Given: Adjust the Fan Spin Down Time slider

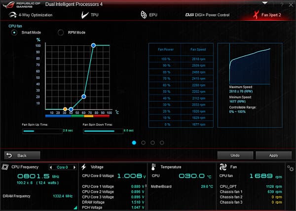Looking at the screenshot, I should [x=103, y=131].
